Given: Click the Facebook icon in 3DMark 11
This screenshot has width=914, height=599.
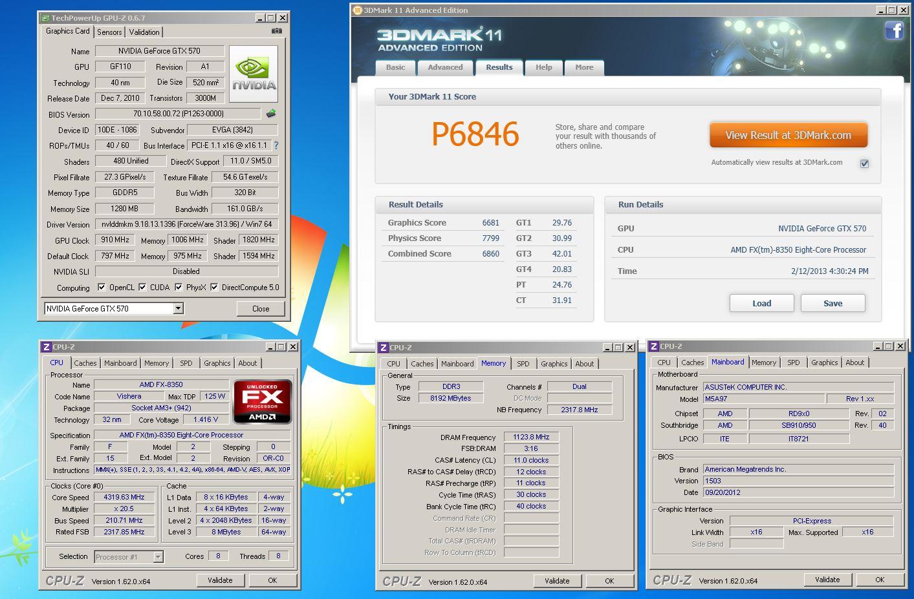Looking at the screenshot, I should point(894,30).
